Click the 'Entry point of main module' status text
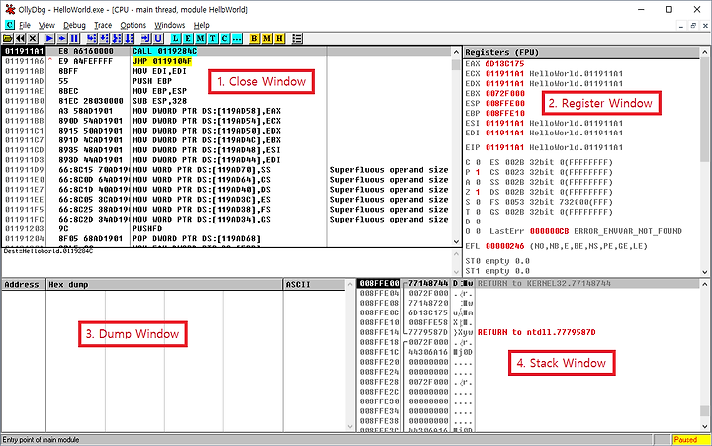 tap(41, 440)
